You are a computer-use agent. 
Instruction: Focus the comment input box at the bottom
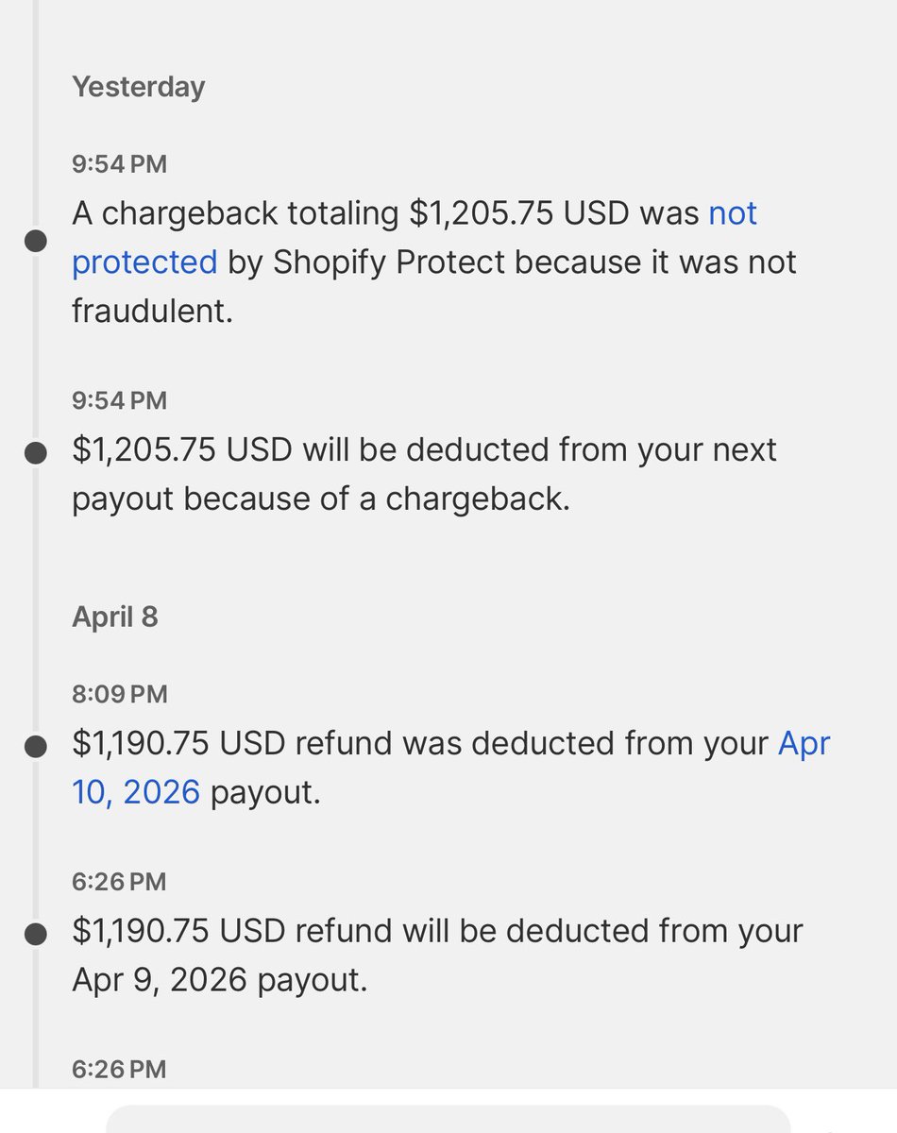point(448,1120)
